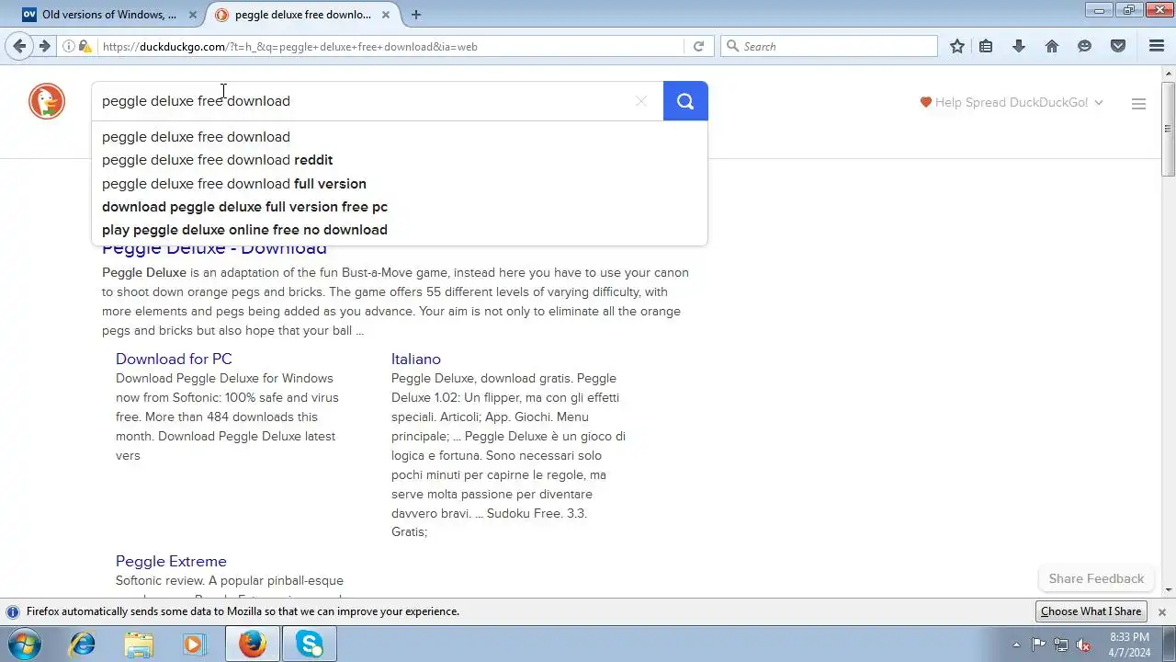Open the 'Italiano' sublink
This screenshot has height=662, width=1176.
416,359
